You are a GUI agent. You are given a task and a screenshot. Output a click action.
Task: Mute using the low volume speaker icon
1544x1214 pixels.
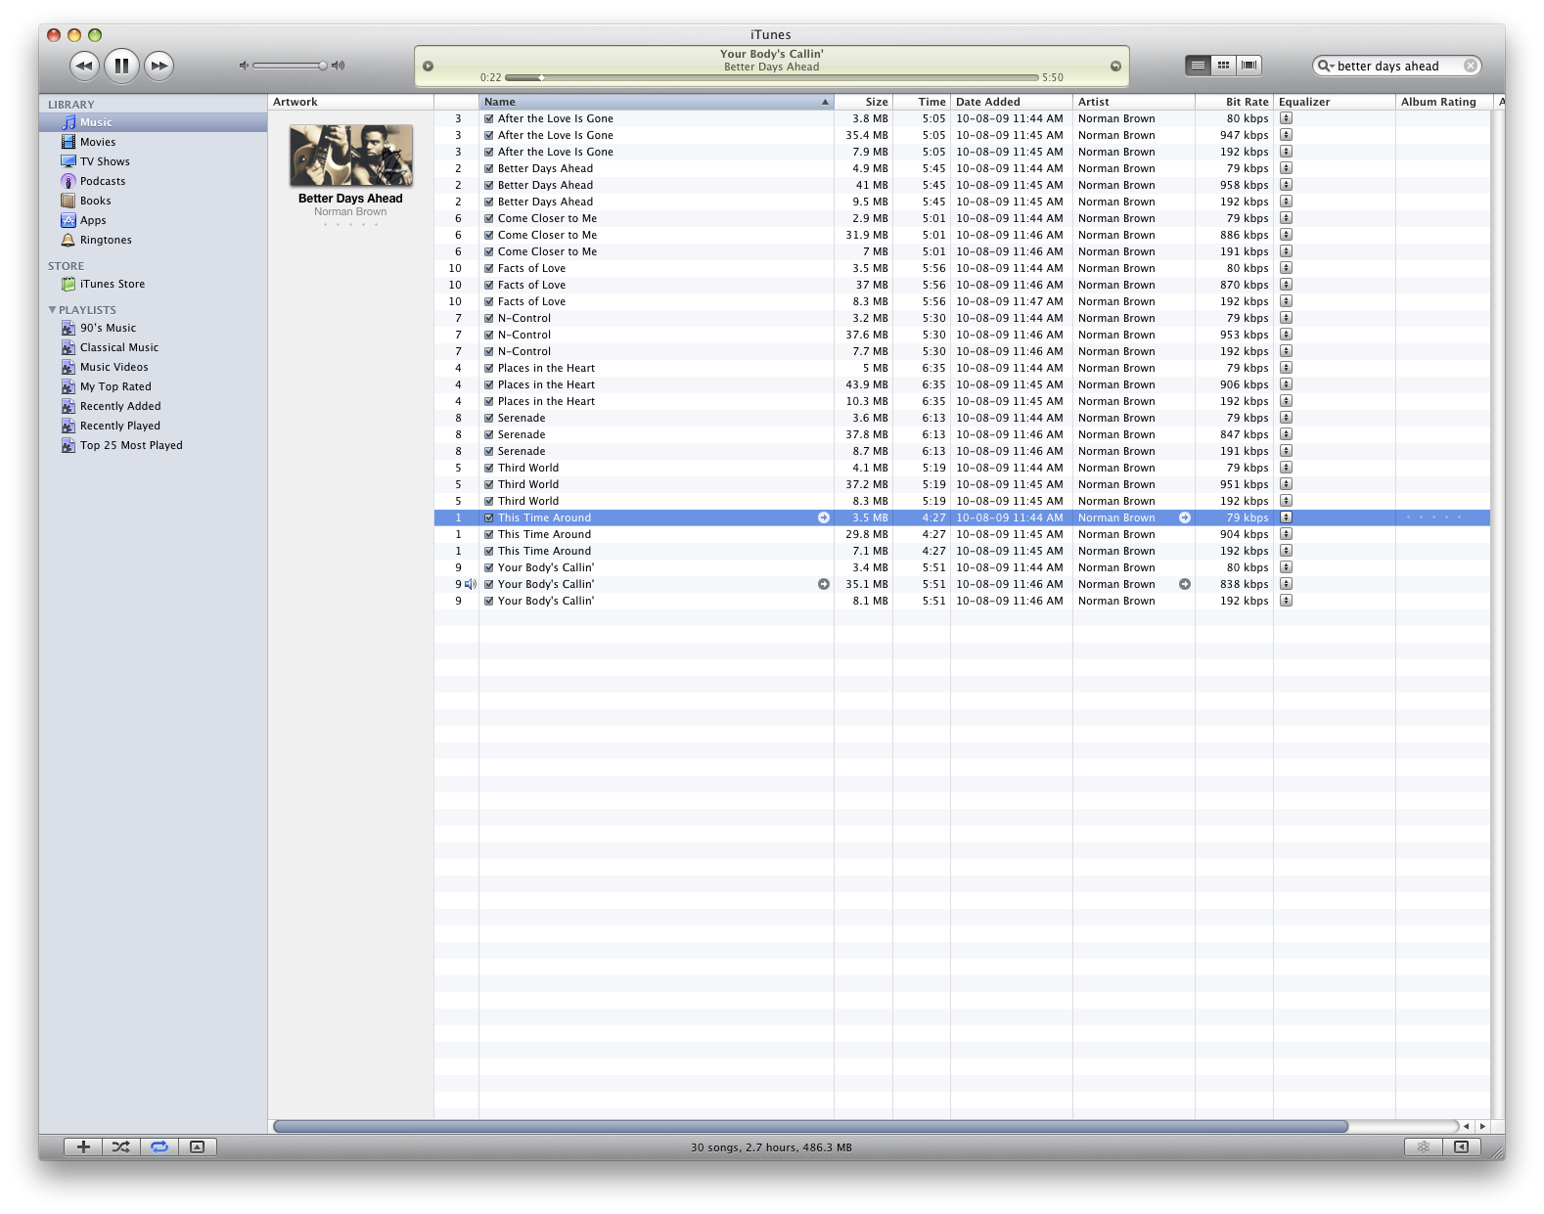(x=244, y=66)
